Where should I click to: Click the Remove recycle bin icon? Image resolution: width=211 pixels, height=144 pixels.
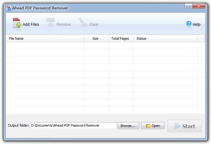[50, 23]
